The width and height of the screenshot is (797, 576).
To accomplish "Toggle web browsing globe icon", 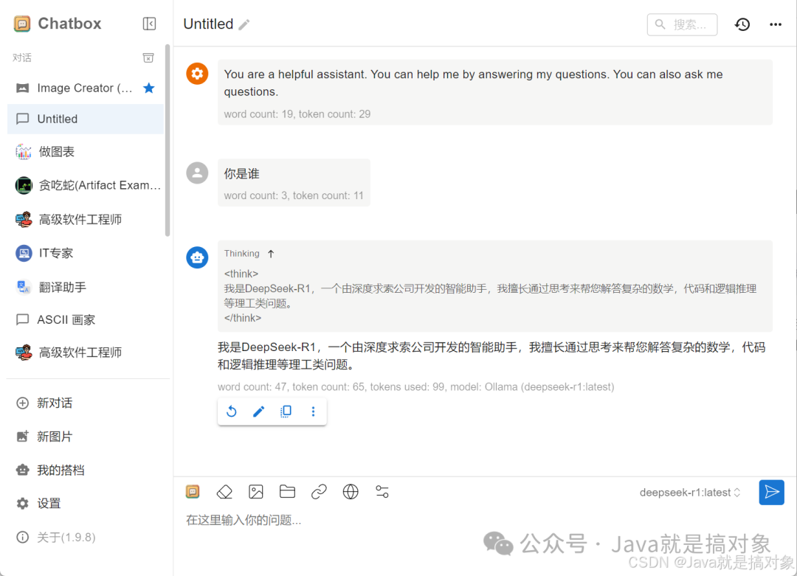I will (351, 492).
